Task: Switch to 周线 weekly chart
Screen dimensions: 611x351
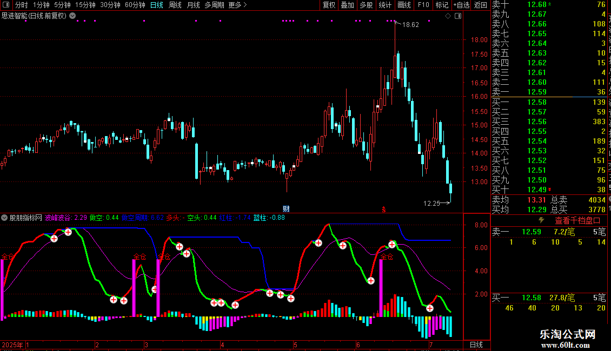Action: coord(175,5)
